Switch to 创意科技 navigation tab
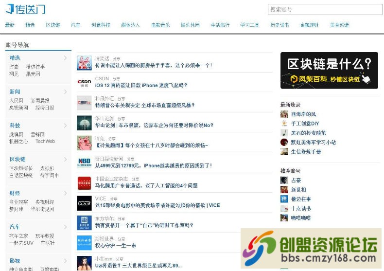Image resolution: width=384 pixels, height=271 pixels. [x=101, y=25]
